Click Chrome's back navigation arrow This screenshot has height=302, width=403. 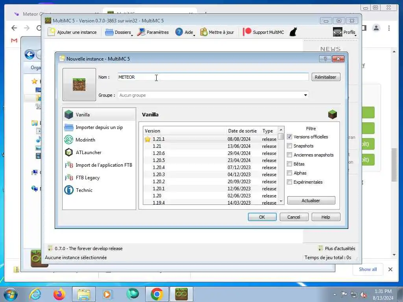tap(14, 28)
